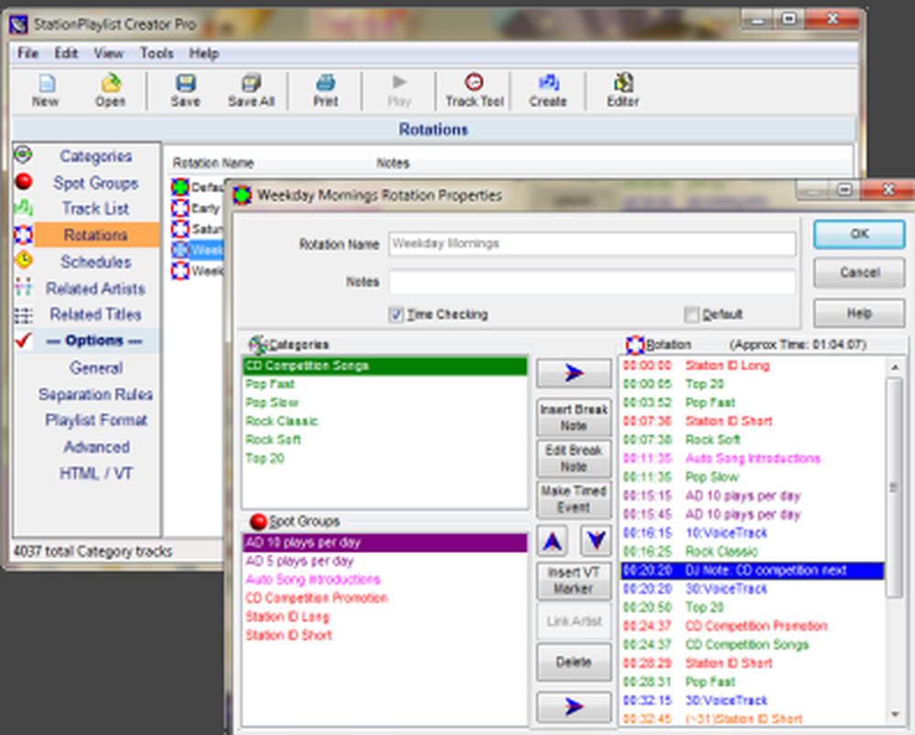
Task: Open the Help menu
Action: click(x=204, y=53)
